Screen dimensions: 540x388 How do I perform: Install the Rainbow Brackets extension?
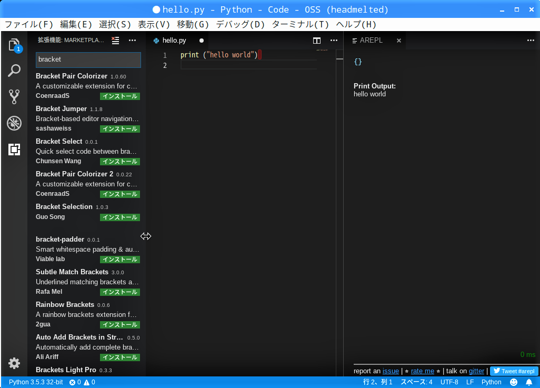120,325
